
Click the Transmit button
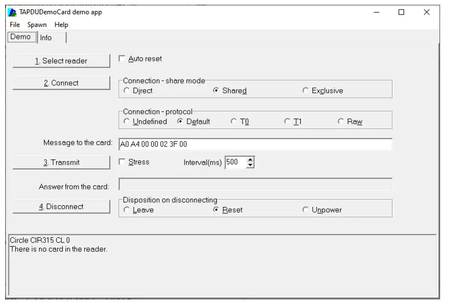point(61,162)
